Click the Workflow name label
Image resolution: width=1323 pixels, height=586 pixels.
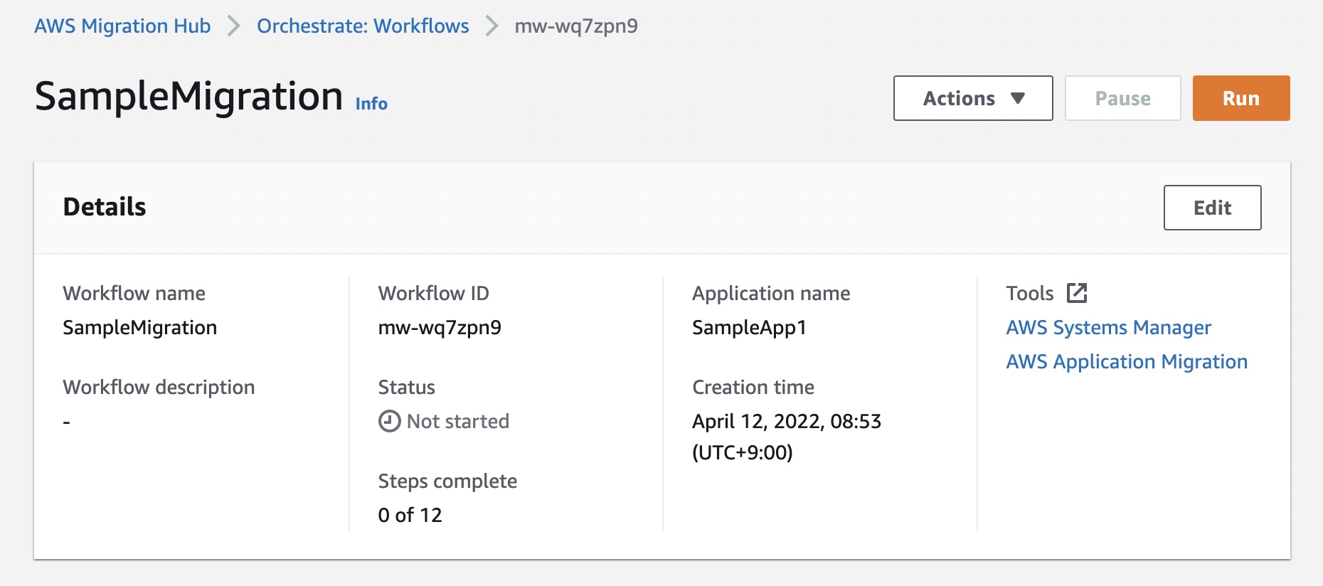pyautogui.click(x=134, y=294)
